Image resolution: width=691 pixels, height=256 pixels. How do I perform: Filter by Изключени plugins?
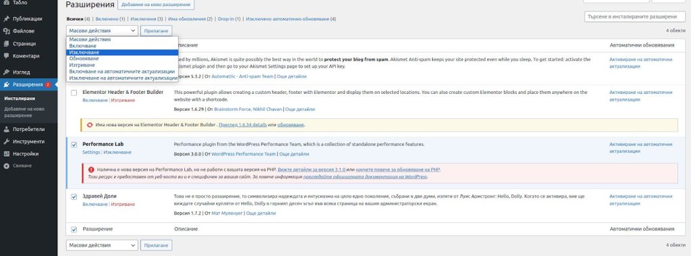144,19
